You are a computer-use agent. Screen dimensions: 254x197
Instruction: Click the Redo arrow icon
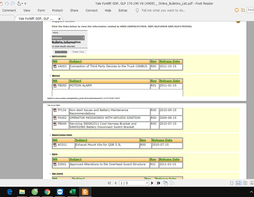(x=13, y=3)
